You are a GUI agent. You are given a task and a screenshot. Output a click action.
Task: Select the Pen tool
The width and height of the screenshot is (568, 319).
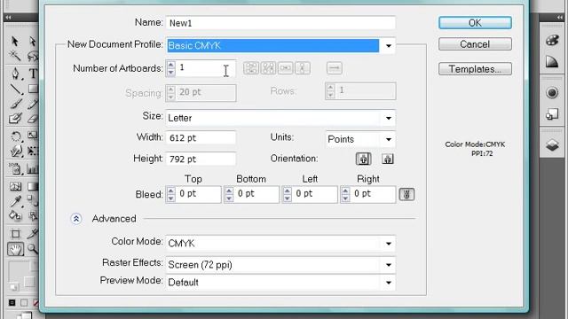coord(15,74)
